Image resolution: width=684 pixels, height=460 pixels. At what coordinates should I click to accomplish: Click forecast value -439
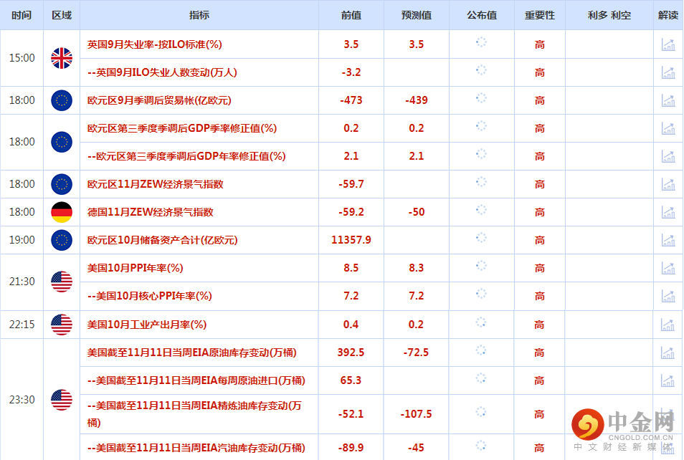tap(416, 100)
